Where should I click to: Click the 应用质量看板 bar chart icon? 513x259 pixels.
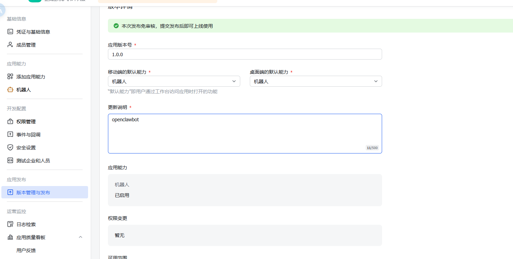tap(10, 237)
